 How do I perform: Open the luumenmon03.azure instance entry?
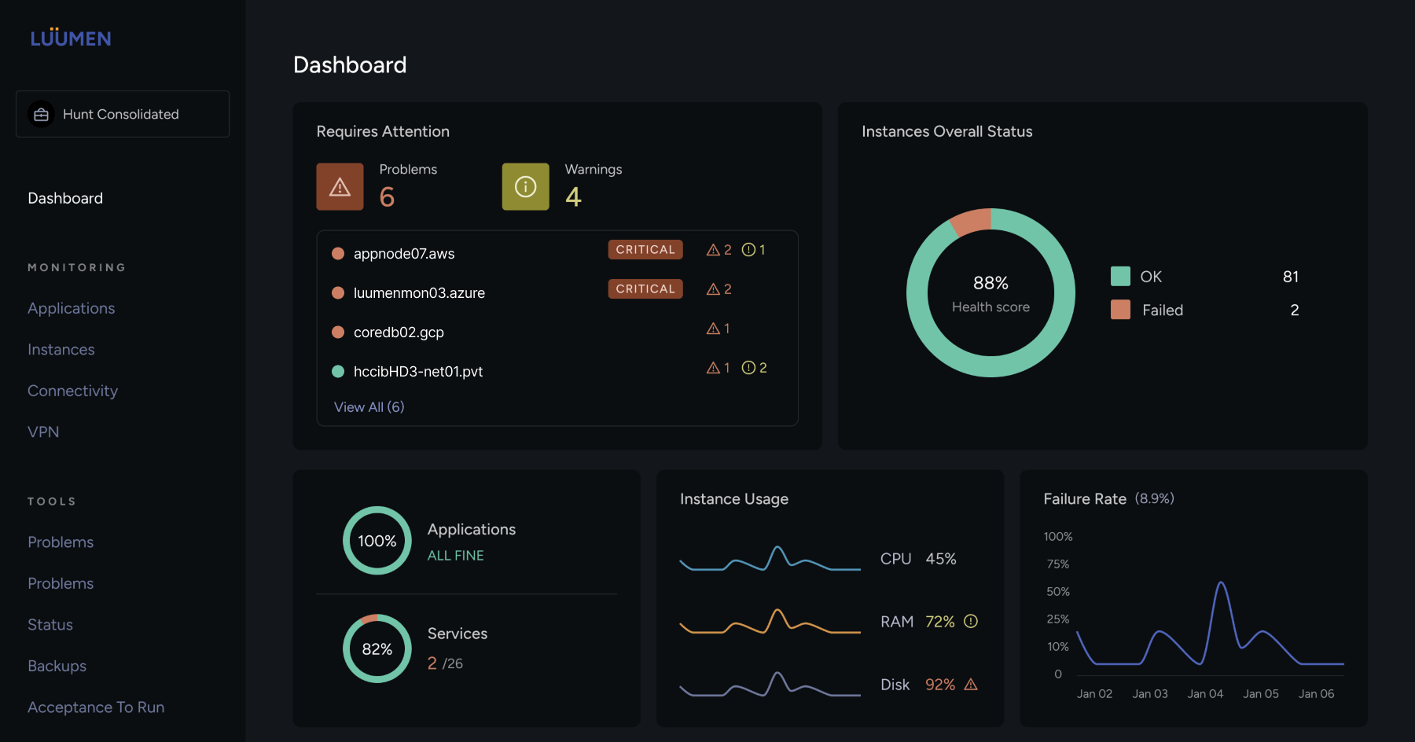pos(419,293)
